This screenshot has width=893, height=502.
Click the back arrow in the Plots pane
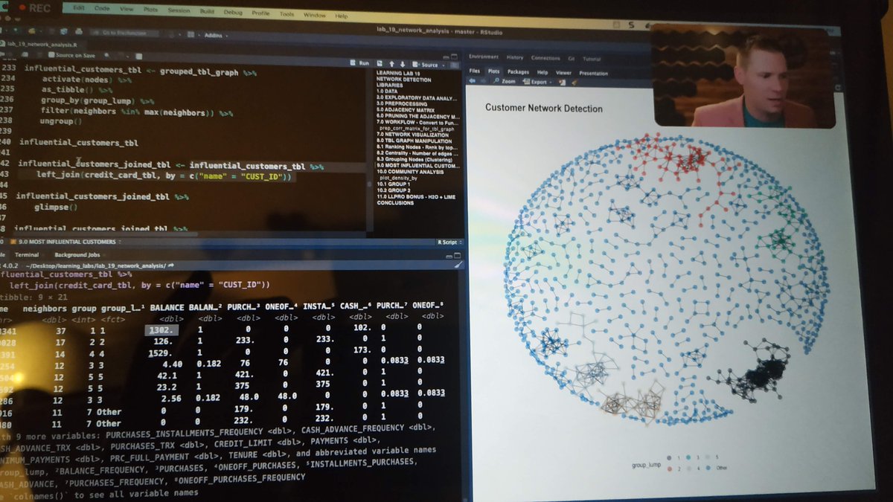coord(473,80)
